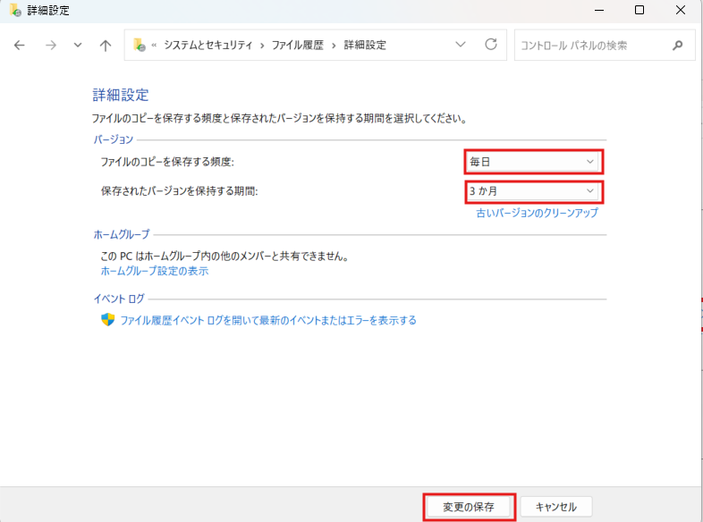Expand the address bar history dropdown
Image resolution: width=703 pixels, height=522 pixels.
click(x=461, y=45)
